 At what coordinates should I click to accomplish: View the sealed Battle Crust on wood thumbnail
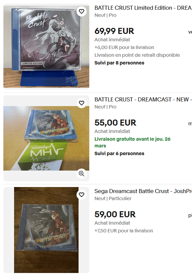click(46, 230)
